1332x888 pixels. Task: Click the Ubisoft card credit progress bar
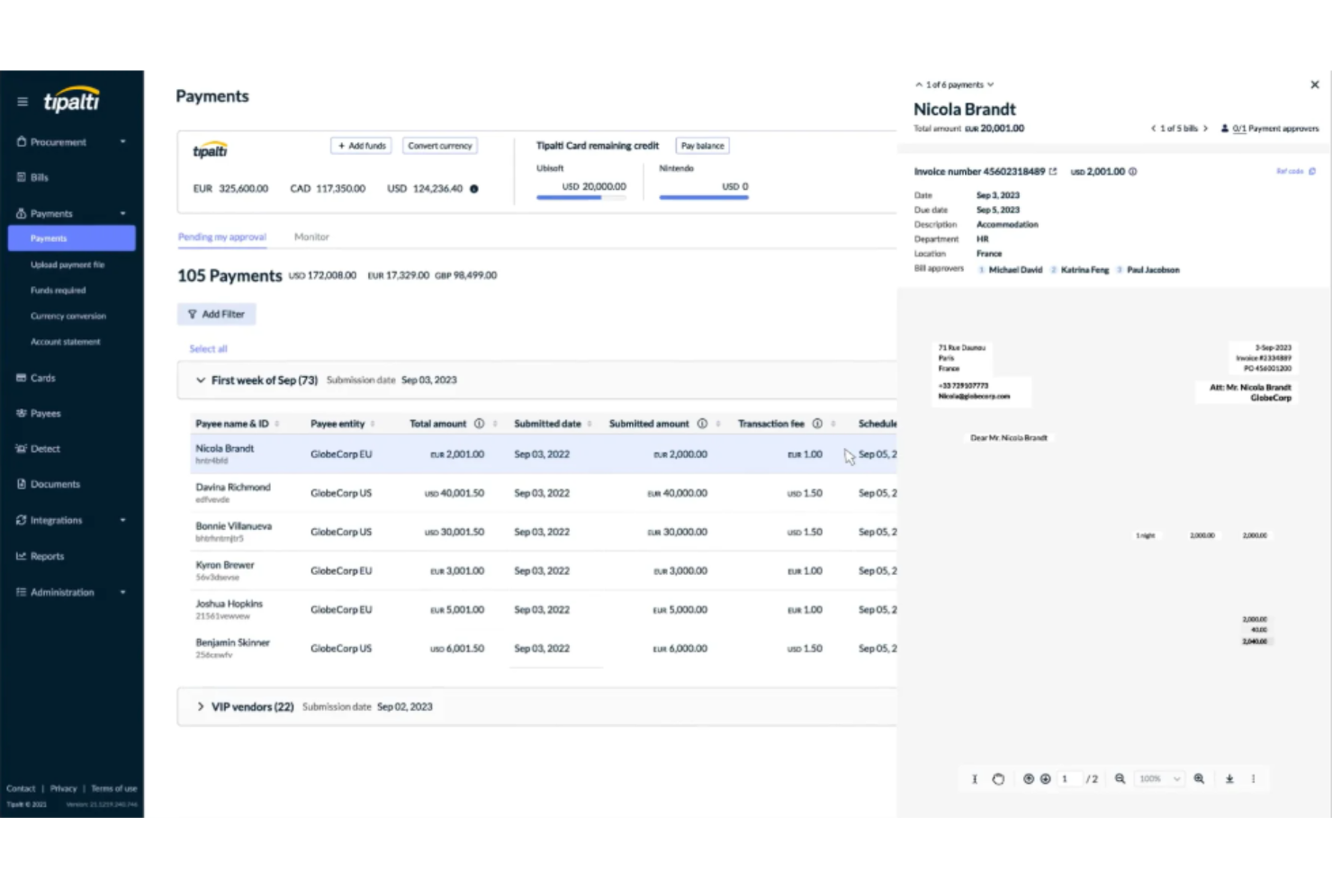(x=580, y=197)
